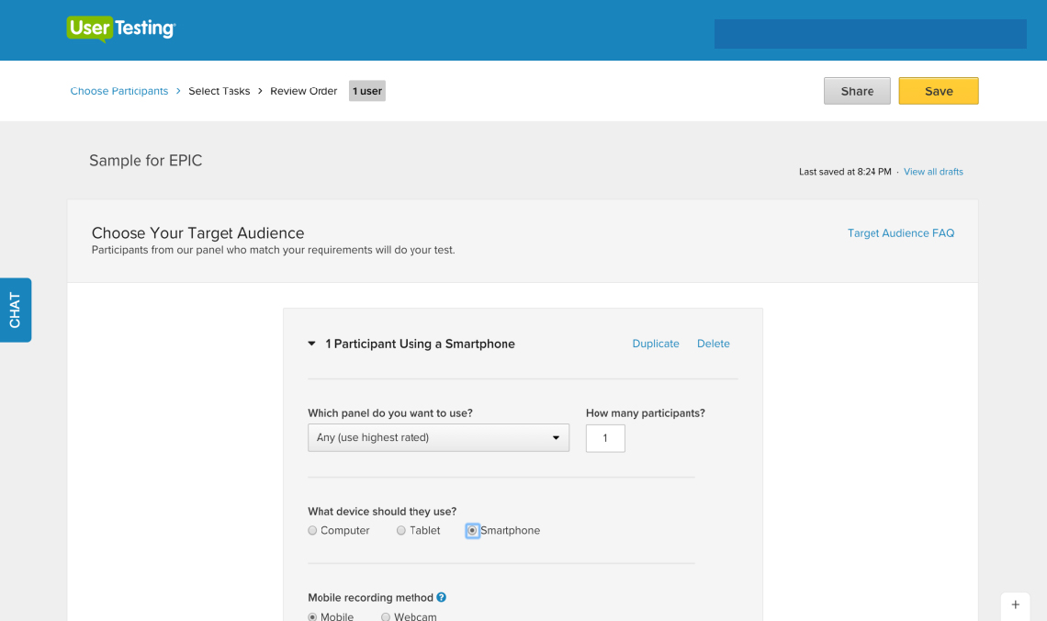
Task: Select the Smartphone device radio button
Action: (472, 531)
